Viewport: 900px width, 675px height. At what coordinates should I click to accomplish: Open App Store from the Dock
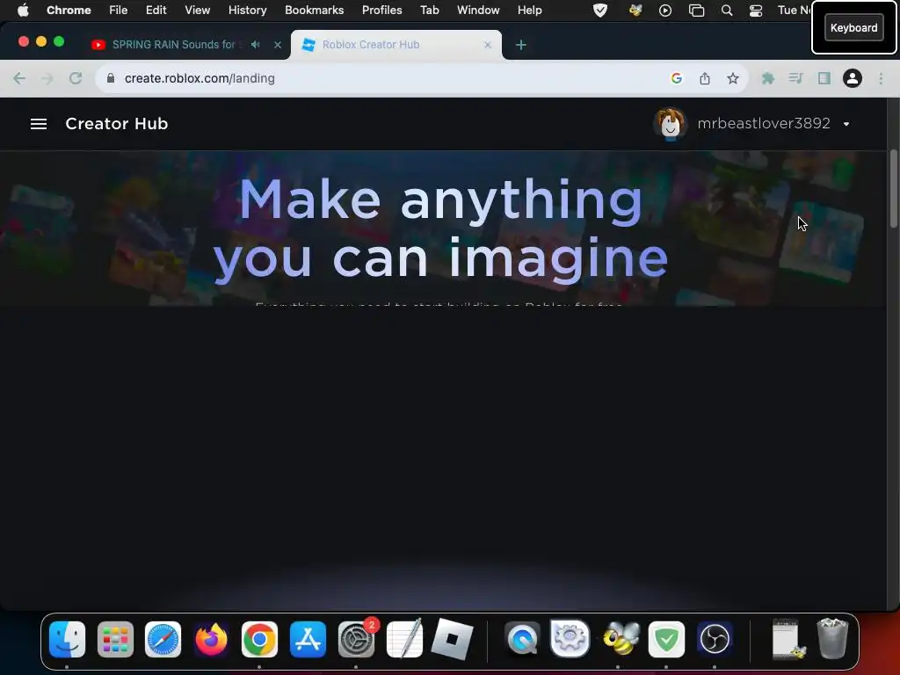[308, 640]
